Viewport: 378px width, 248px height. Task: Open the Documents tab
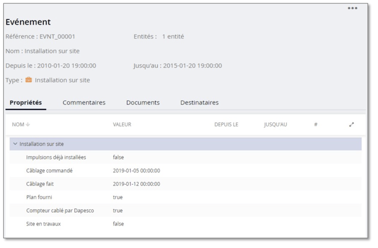(143, 102)
